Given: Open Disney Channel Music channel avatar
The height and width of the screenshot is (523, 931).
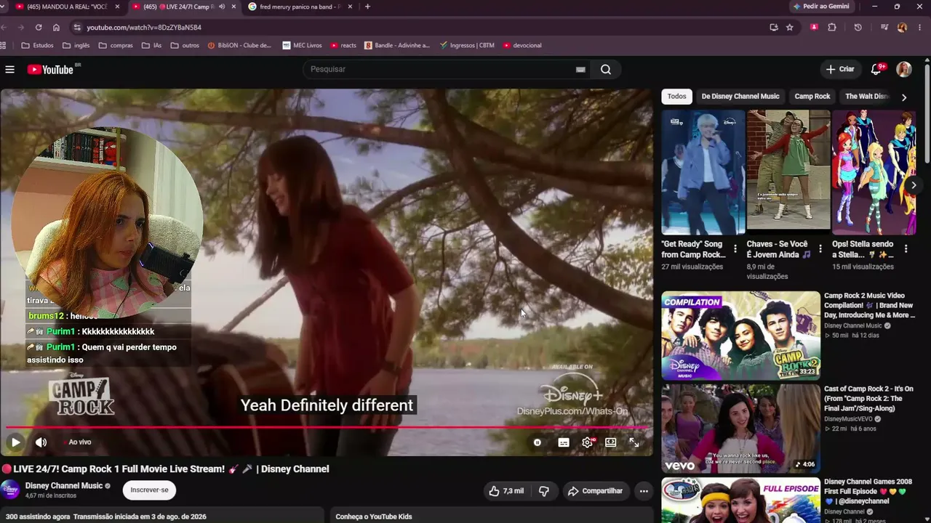Looking at the screenshot, I should 10,490.
